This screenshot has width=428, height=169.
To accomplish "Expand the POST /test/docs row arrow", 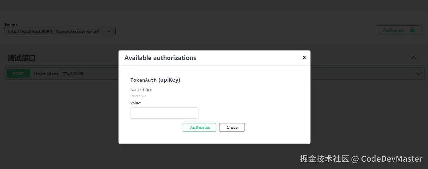I will click(x=419, y=74).
